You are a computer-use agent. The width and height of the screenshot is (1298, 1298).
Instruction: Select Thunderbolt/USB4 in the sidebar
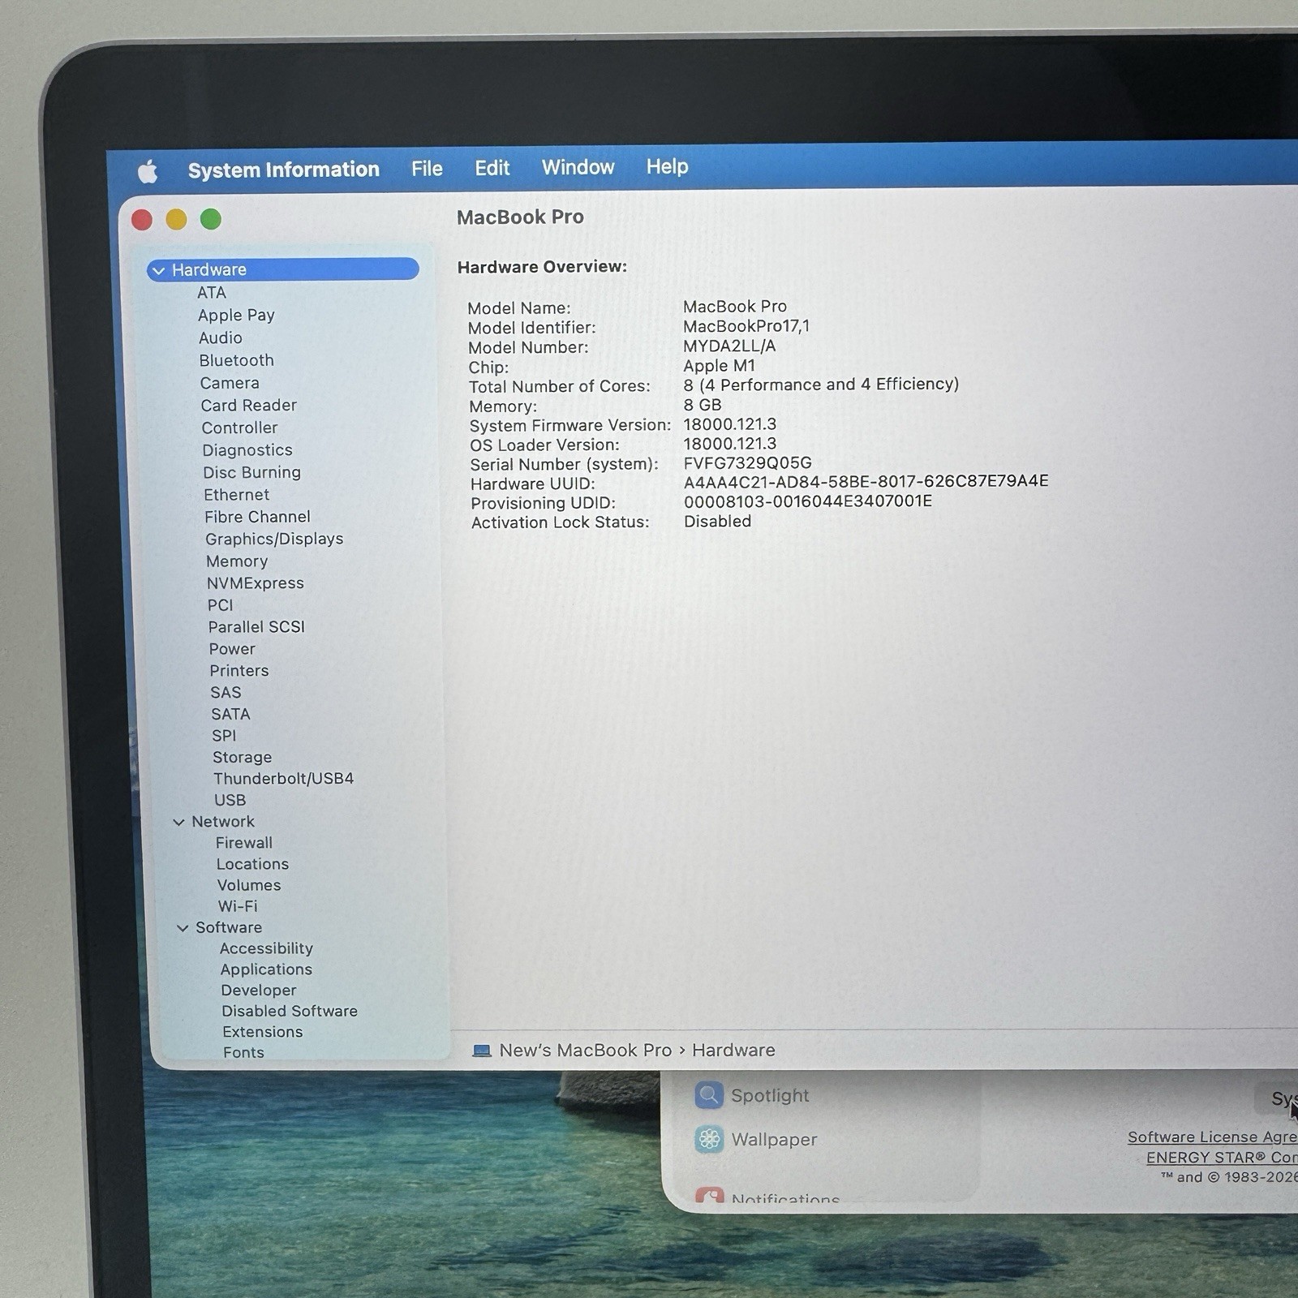click(283, 779)
